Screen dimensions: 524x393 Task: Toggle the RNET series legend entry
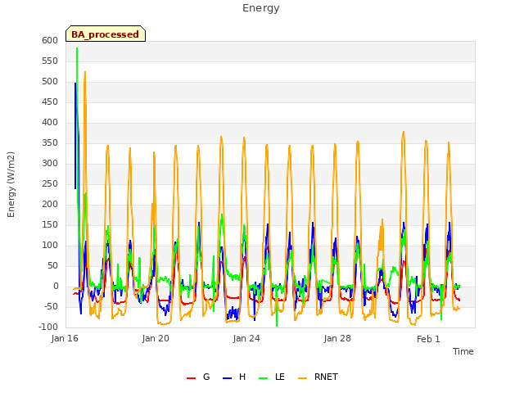(x=318, y=377)
